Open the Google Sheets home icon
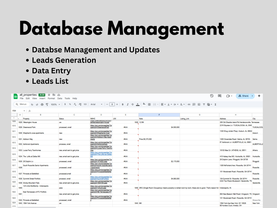The image size is (277, 208). pyautogui.click(x=16, y=97)
